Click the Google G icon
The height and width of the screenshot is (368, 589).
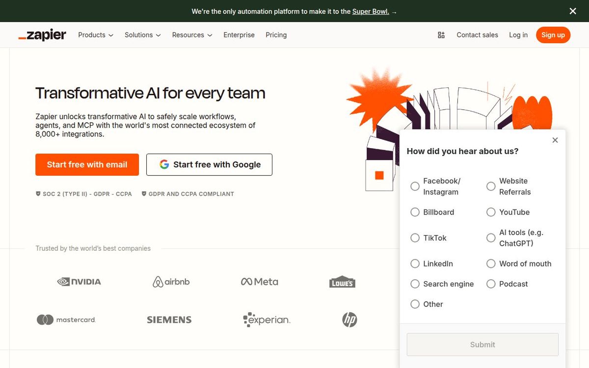point(163,164)
